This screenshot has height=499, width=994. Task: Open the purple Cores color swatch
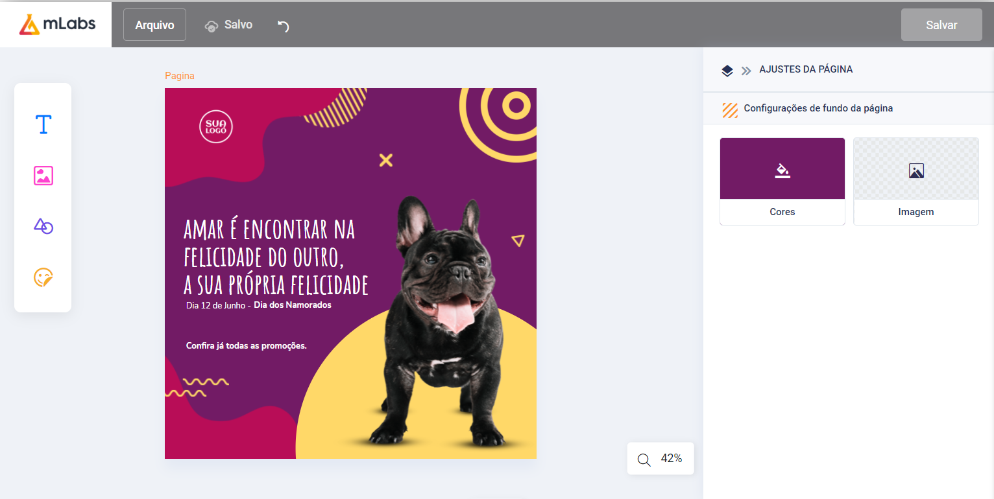[x=782, y=168]
